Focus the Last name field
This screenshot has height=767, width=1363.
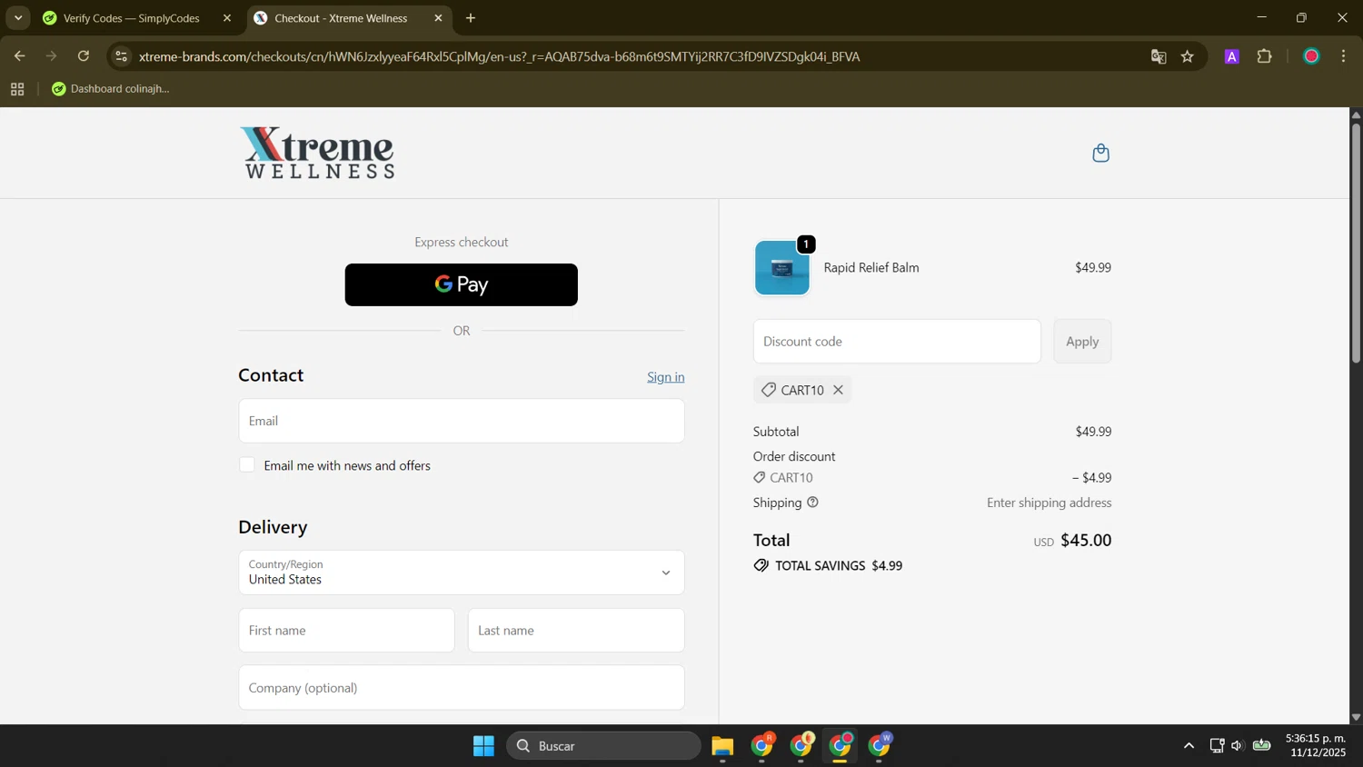click(576, 631)
